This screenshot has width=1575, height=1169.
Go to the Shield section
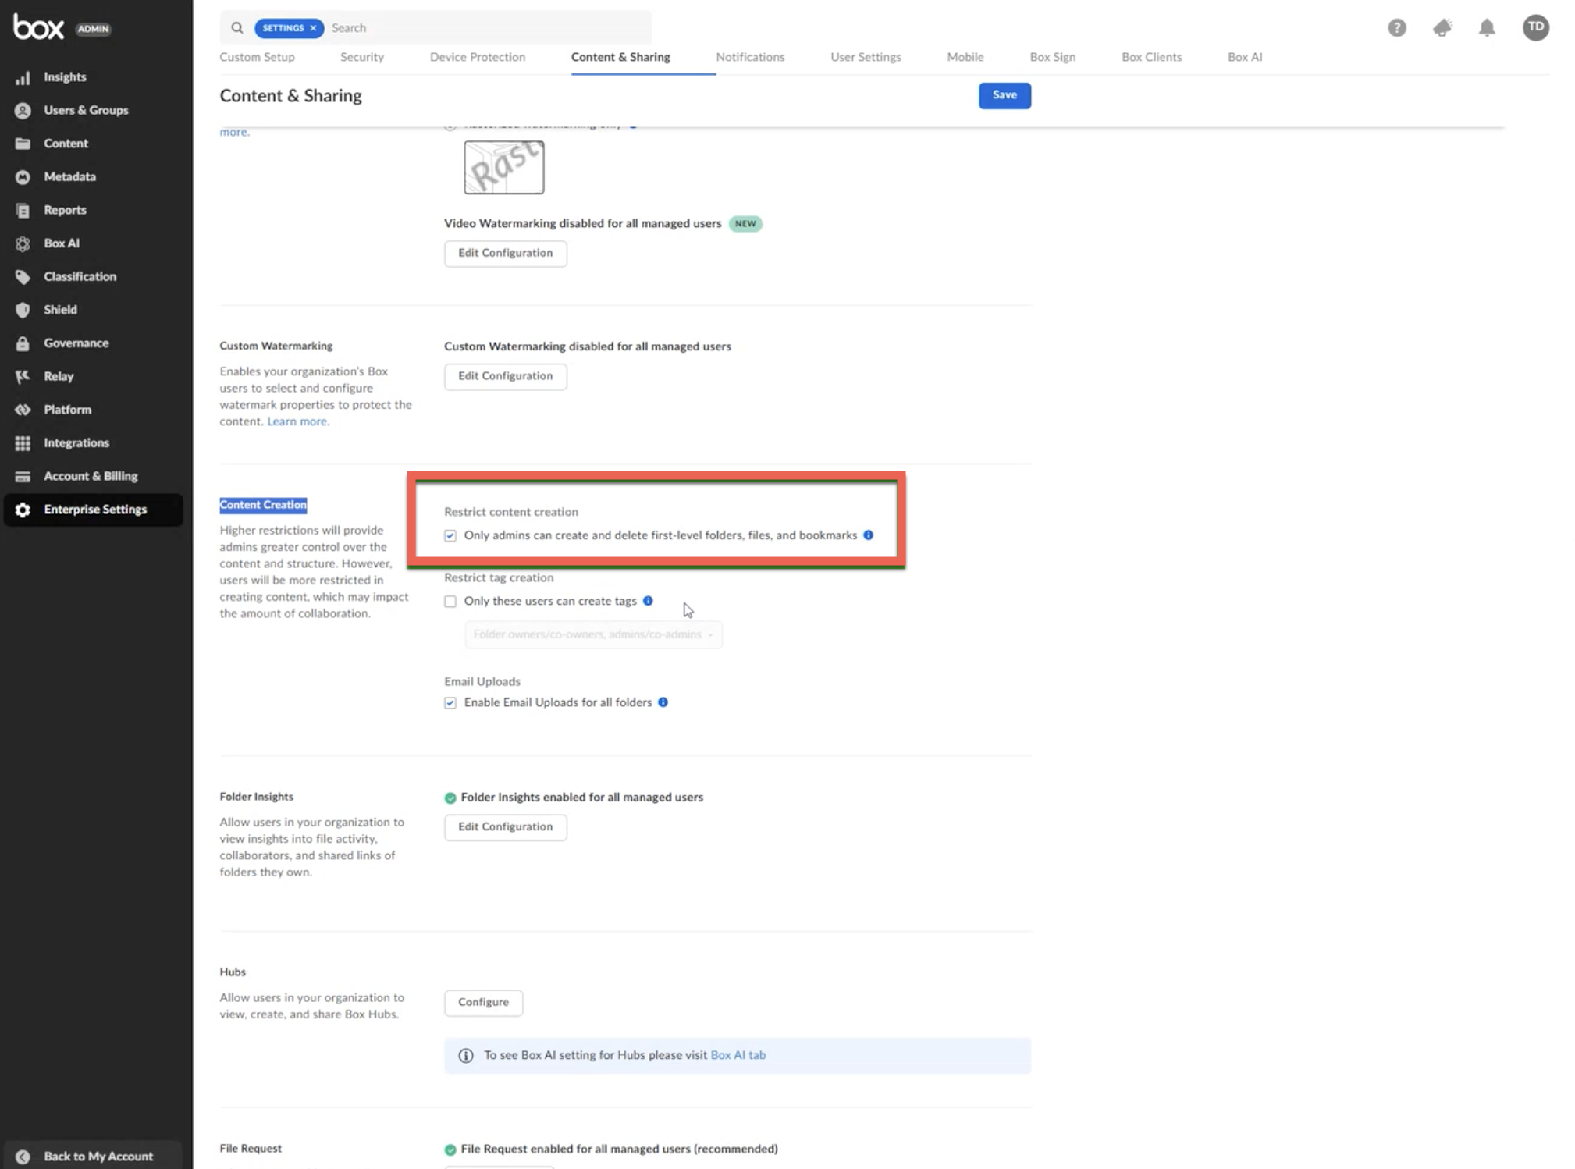pos(60,310)
